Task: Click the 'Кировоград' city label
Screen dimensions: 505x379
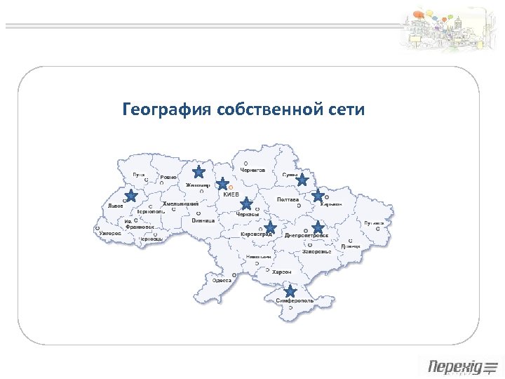Action: click(257, 234)
